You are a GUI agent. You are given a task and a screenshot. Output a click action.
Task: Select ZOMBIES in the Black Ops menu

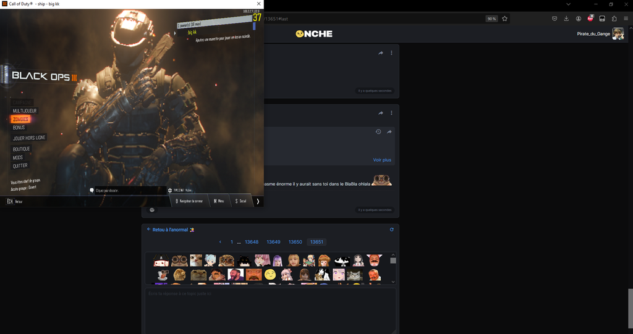(20, 119)
